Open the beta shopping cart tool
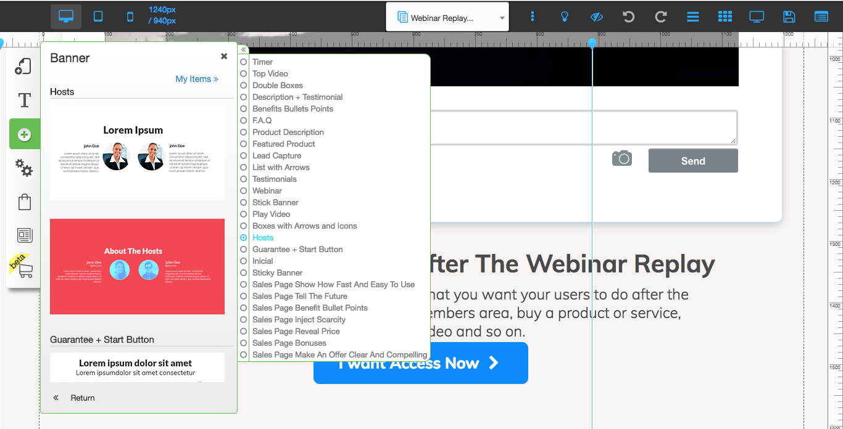 point(25,269)
